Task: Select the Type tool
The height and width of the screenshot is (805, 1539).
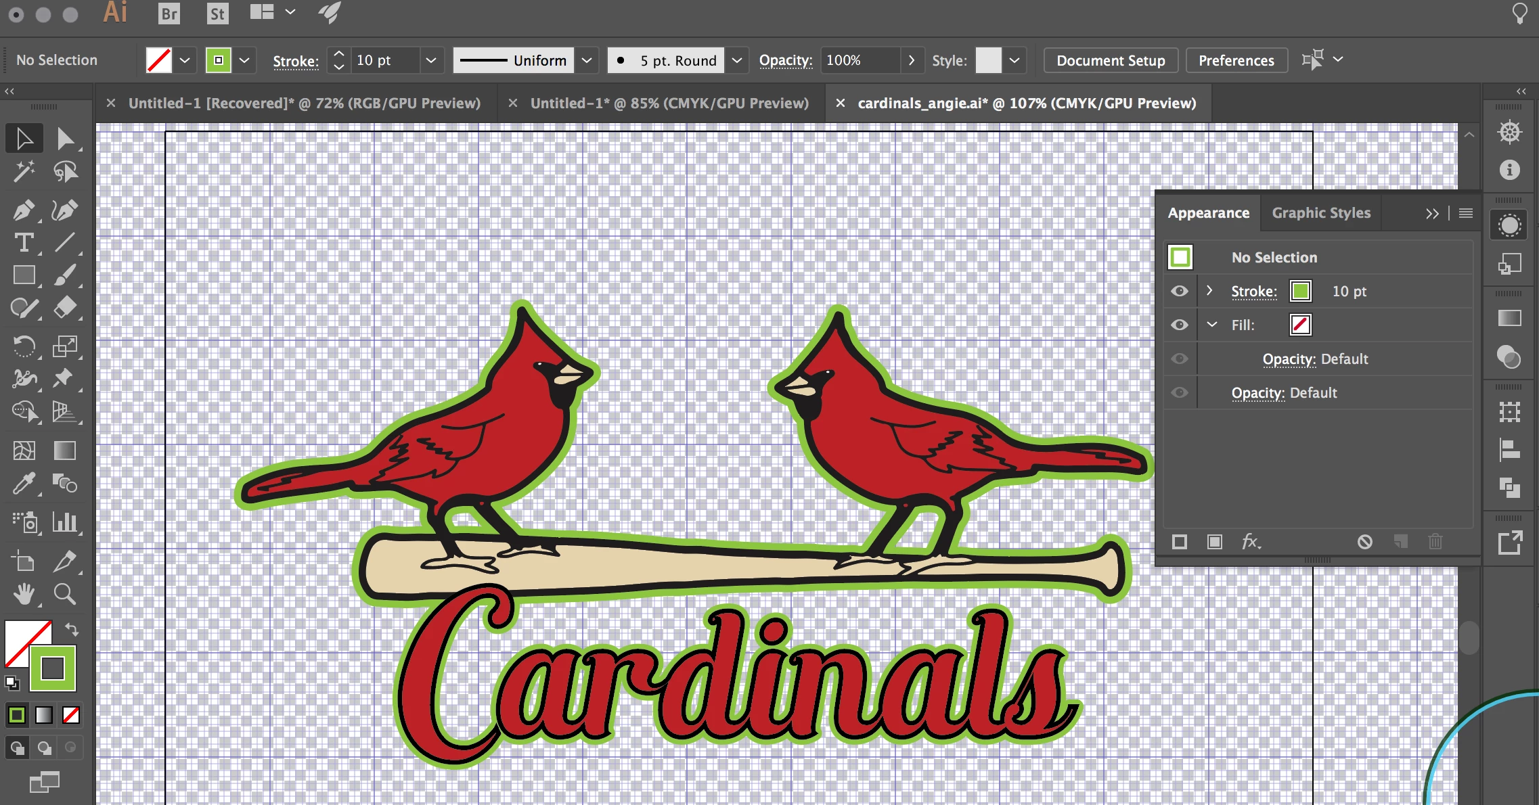Action: tap(24, 243)
